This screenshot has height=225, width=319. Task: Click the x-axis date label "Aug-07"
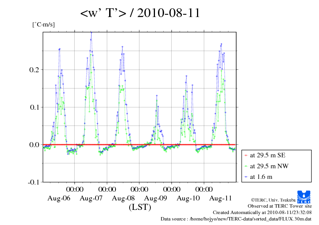pyautogui.click(x=91, y=198)
